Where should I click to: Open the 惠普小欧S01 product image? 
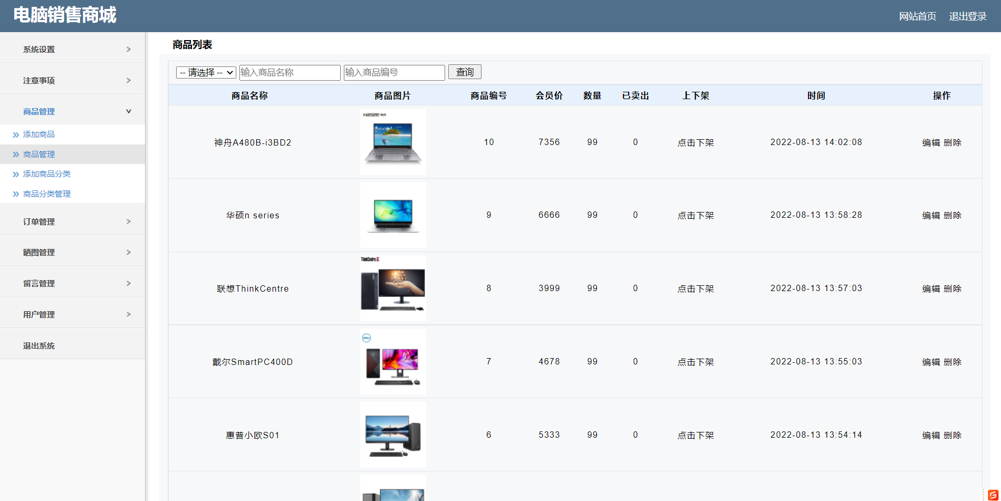[393, 435]
